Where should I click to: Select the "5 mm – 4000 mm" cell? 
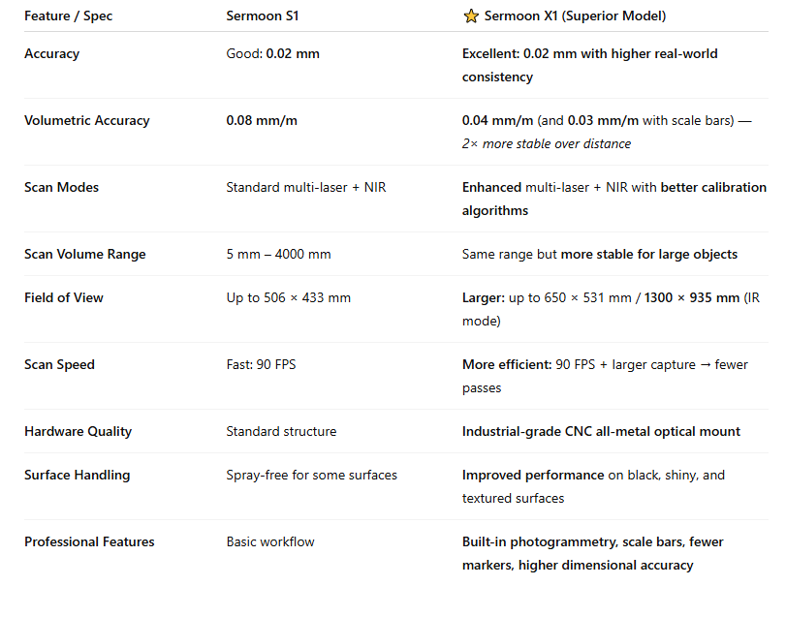[x=278, y=255]
